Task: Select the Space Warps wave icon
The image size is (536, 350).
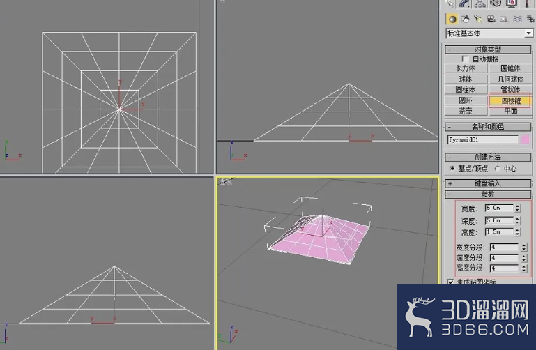Action: coord(517,19)
